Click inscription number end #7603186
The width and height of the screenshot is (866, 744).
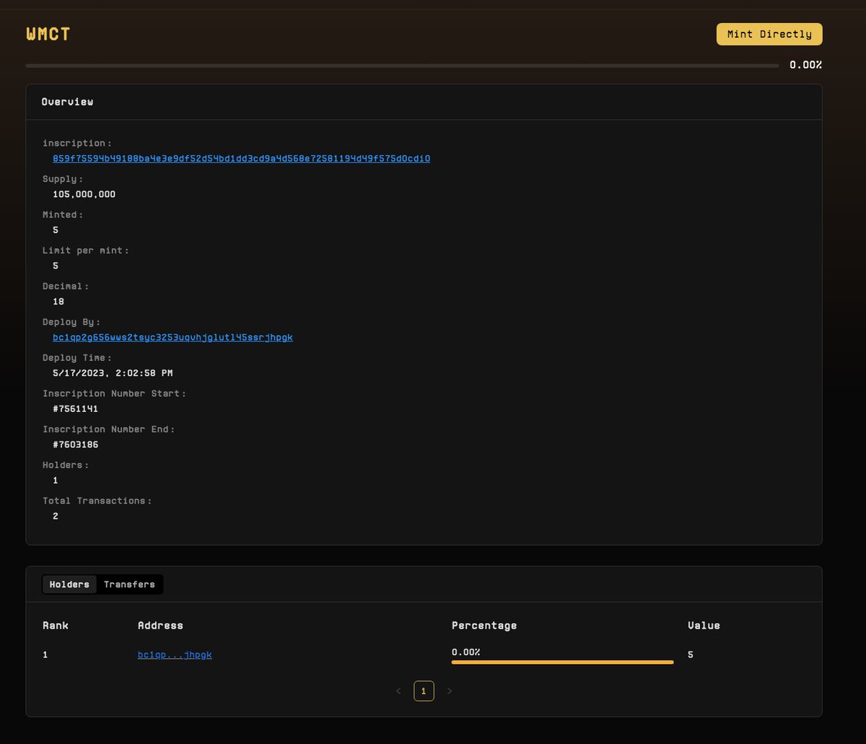75,445
